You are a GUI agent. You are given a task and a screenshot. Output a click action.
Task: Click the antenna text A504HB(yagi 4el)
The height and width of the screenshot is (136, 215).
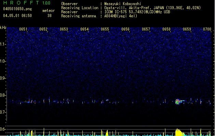(121, 16)
